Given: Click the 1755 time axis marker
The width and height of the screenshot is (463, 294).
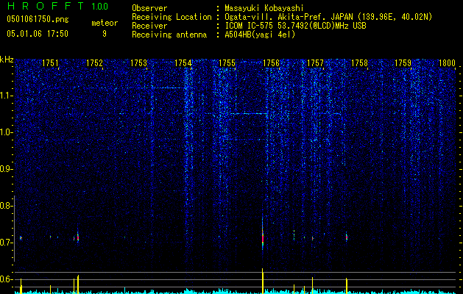Looking at the screenshot, I should pyautogui.click(x=227, y=62).
